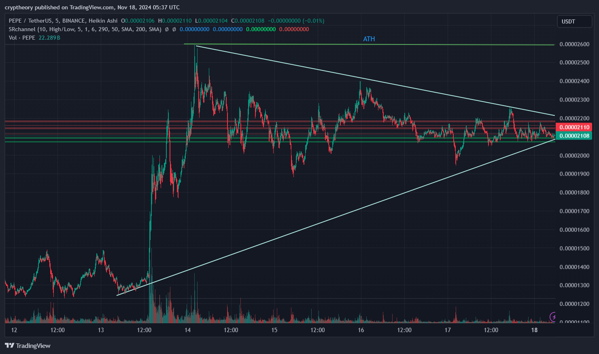Select the SRchannel indicator legend
This screenshot has height=354, width=599.
pyautogui.click(x=85, y=29)
